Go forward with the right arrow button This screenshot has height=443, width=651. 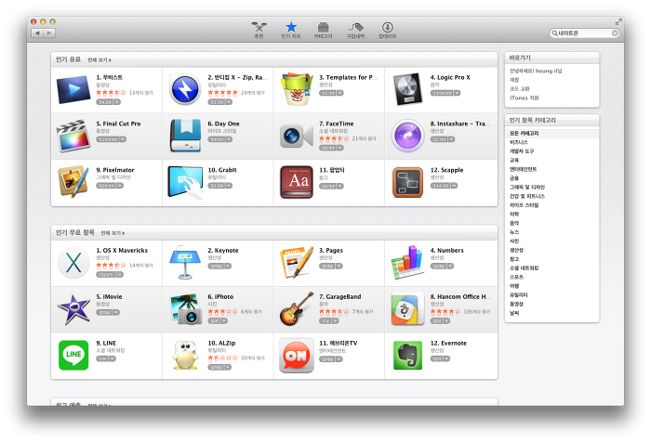[49, 33]
